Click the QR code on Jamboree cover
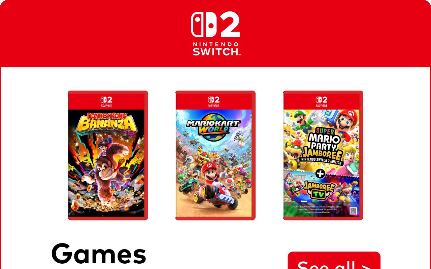 [x=353, y=211]
